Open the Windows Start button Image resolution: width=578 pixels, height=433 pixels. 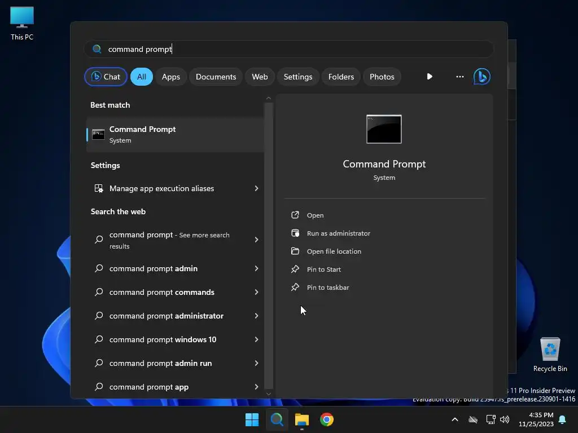(x=252, y=419)
